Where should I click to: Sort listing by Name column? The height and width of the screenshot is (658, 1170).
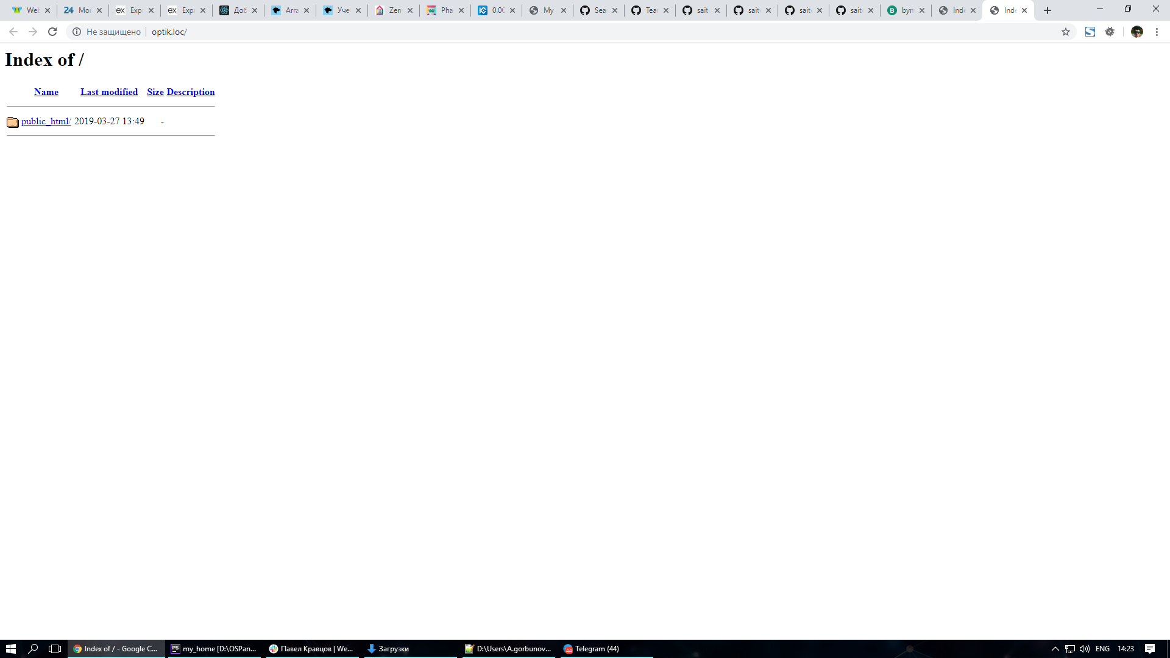click(46, 92)
